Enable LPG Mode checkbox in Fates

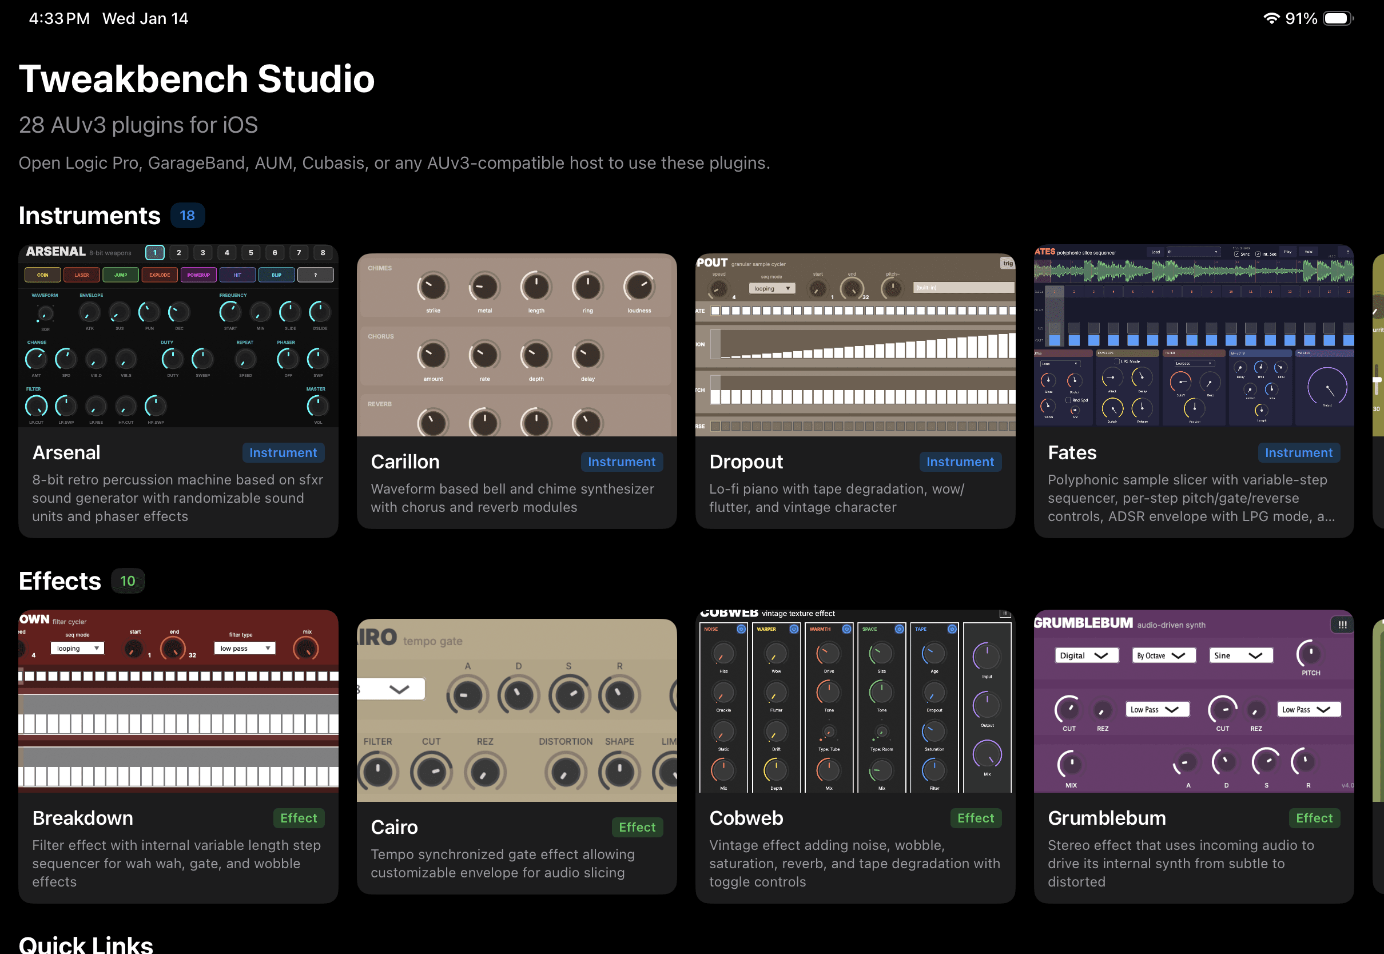(1117, 361)
